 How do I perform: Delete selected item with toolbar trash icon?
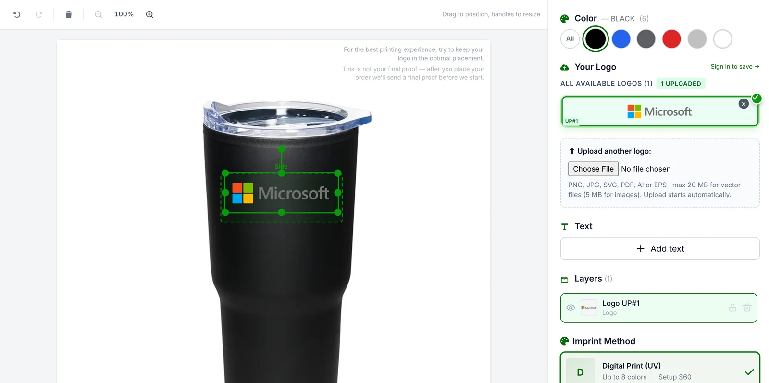point(69,14)
